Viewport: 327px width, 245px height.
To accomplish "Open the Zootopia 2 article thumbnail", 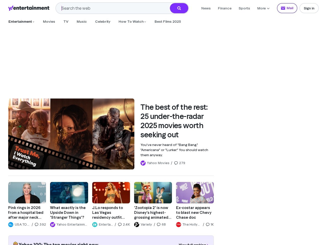I will coord(153,193).
